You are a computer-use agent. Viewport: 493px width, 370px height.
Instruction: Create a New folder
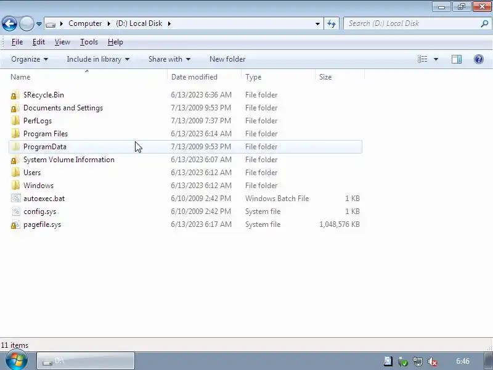[227, 59]
